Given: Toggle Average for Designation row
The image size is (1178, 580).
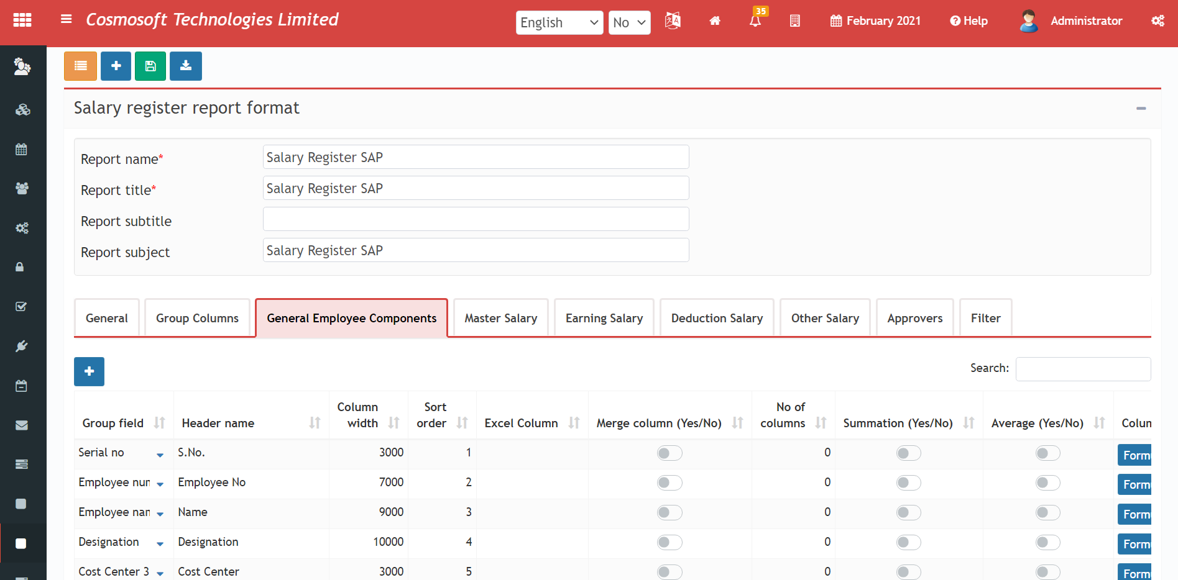Looking at the screenshot, I should coord(1047,543).
